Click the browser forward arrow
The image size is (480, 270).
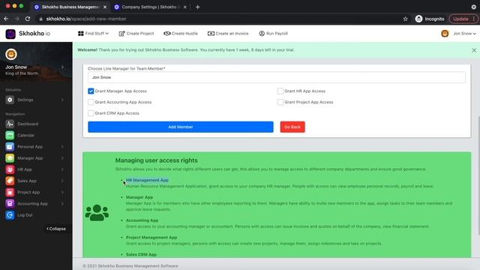point(16,19)
